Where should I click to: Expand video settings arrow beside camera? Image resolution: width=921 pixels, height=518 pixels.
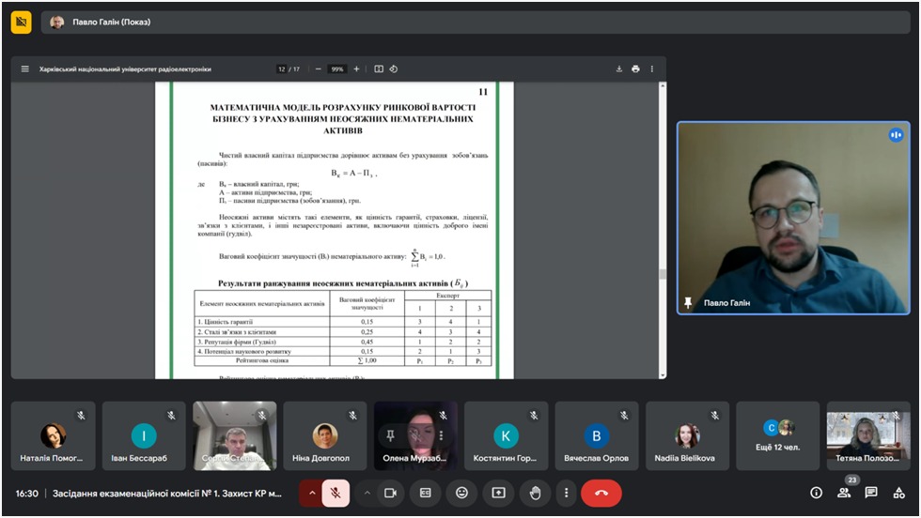pyautogui.click(x=367, y=493)
